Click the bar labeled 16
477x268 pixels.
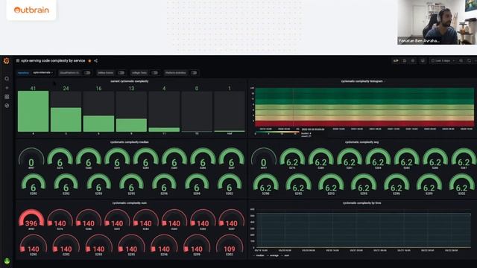pos(98,124)
